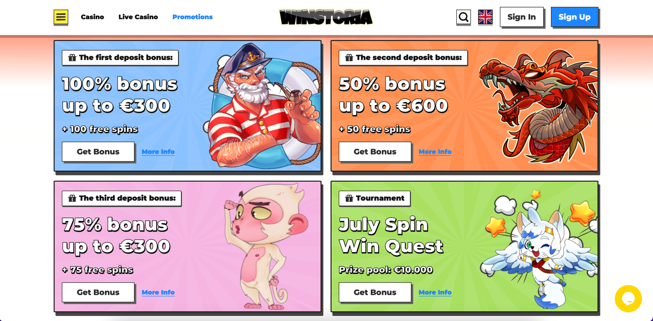
Task: Change language via UK flag icon
Action: coord(485,17)
